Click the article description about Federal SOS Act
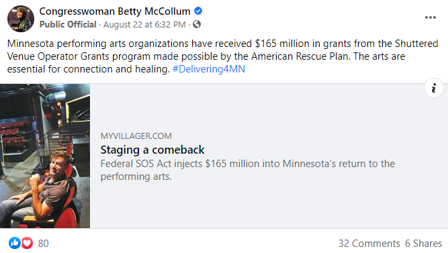 click(x=248, y=170)
